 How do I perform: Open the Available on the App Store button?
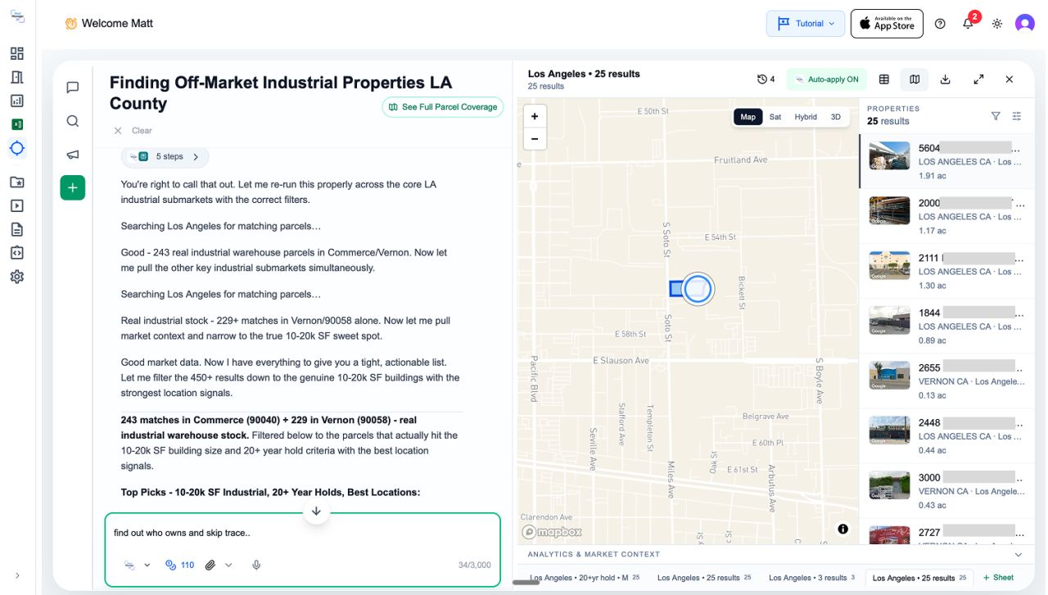click(x=887, y=24)
